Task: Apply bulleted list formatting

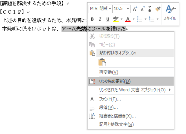Action: click(x=139, y=19)
